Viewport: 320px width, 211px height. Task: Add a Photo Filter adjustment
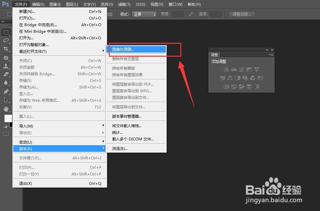(245, 78)
